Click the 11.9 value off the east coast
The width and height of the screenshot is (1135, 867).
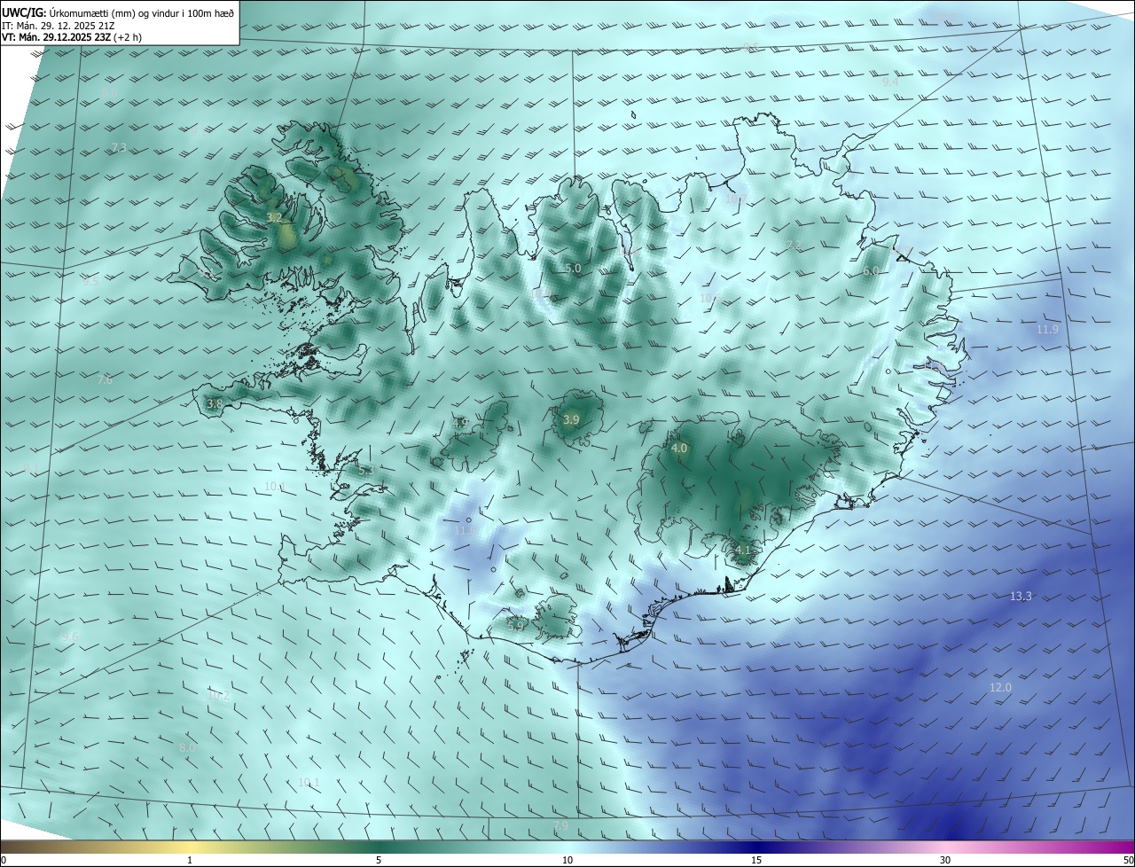click(x=1047, y=330)
